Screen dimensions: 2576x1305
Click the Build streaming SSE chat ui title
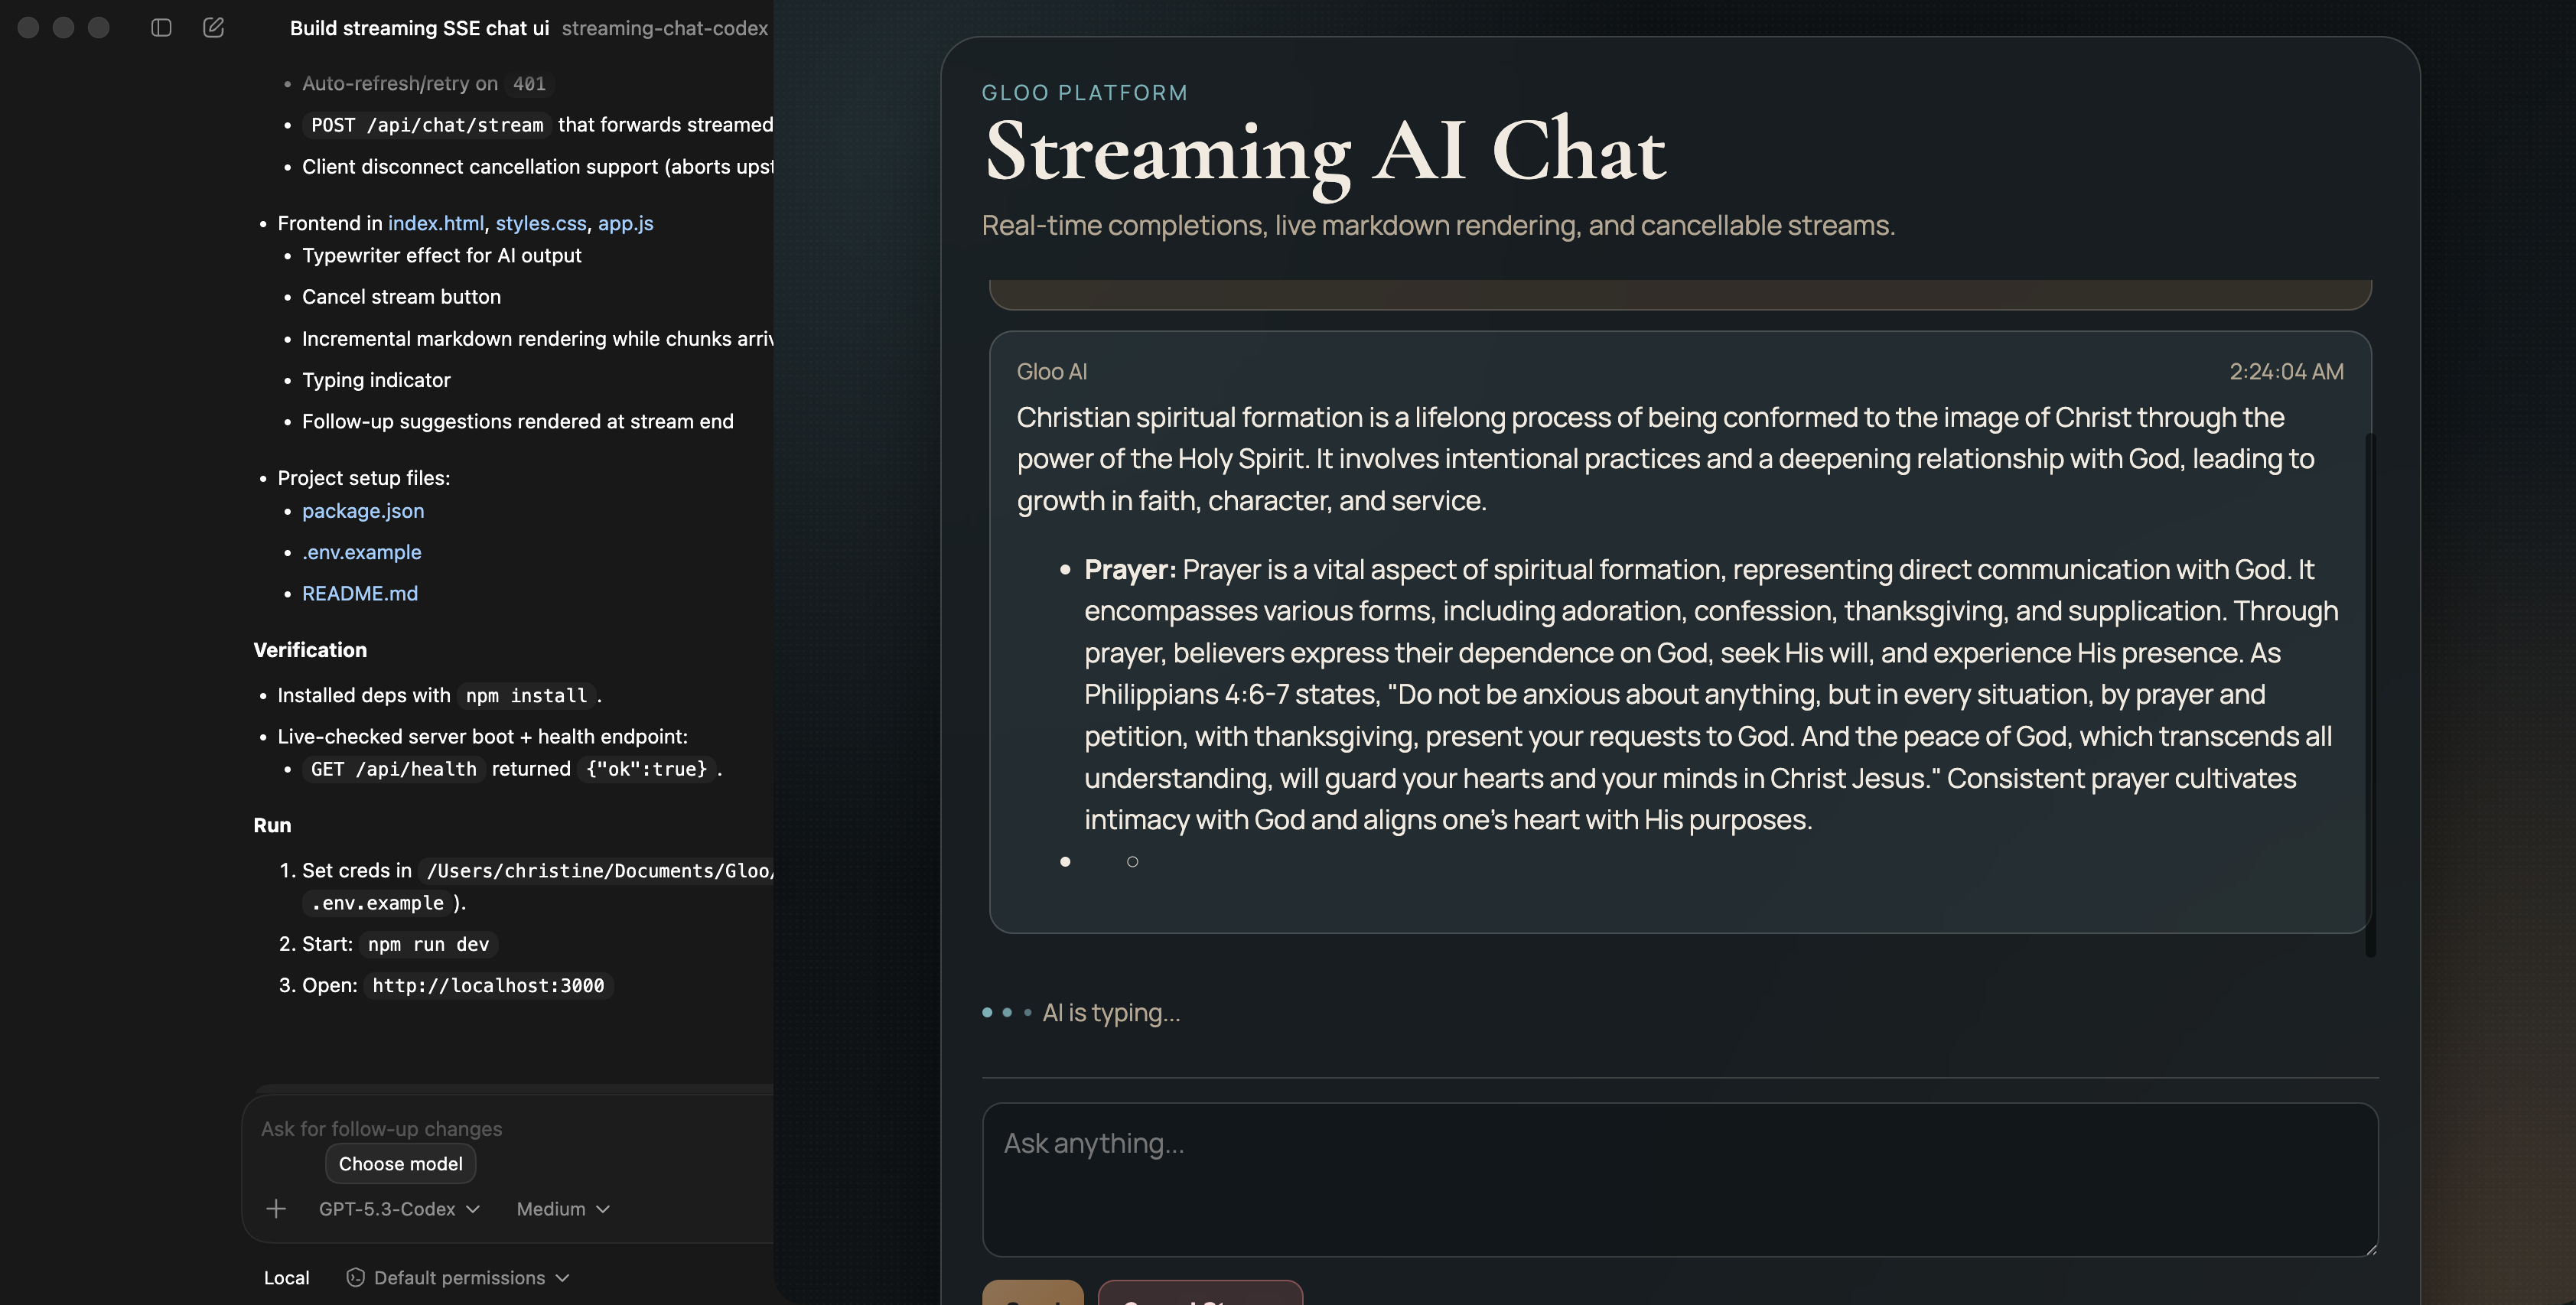tap(419, 28)
